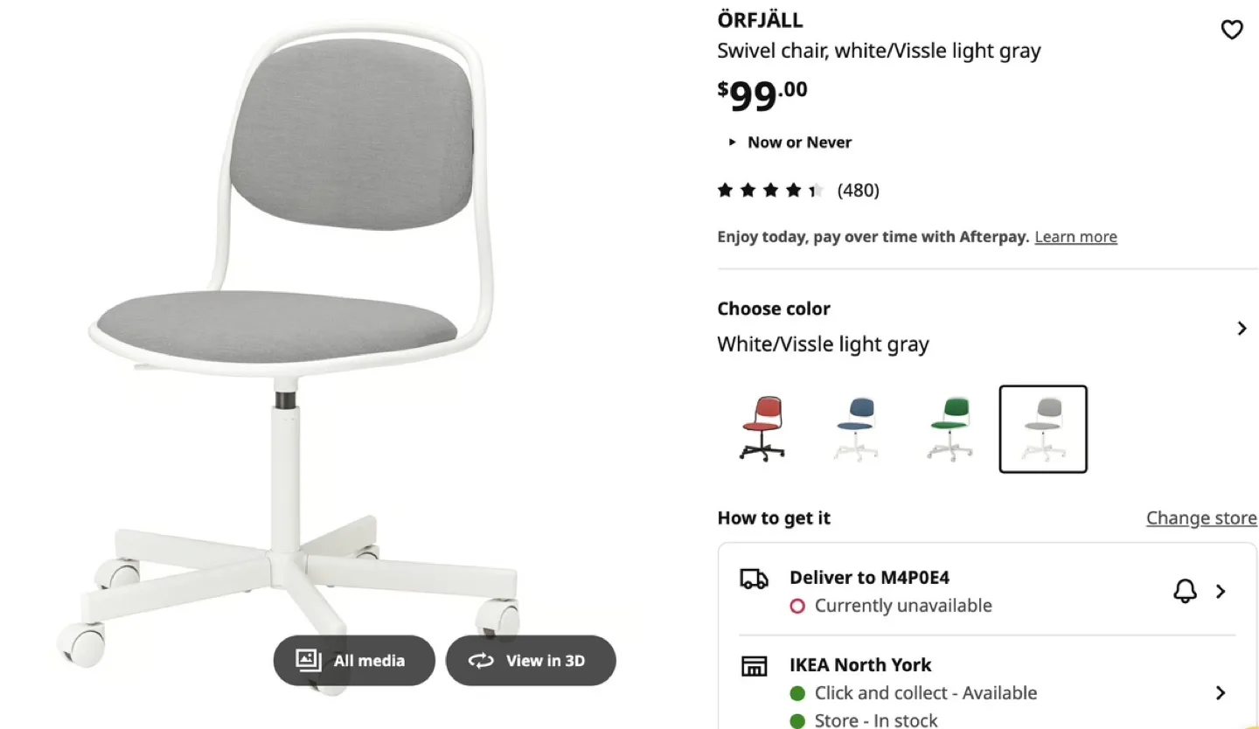Click the rotate icon in View in 3D

(x=481, y=661)
